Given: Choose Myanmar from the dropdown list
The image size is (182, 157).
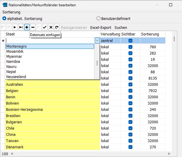Looking at the screenshot, I should (x=50, y=57).
